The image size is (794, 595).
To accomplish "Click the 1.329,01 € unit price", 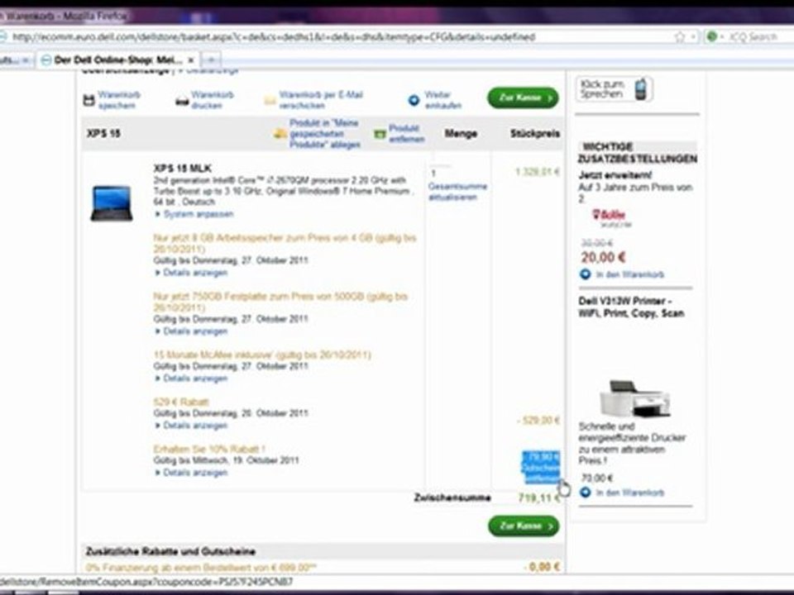I will 538,172.
